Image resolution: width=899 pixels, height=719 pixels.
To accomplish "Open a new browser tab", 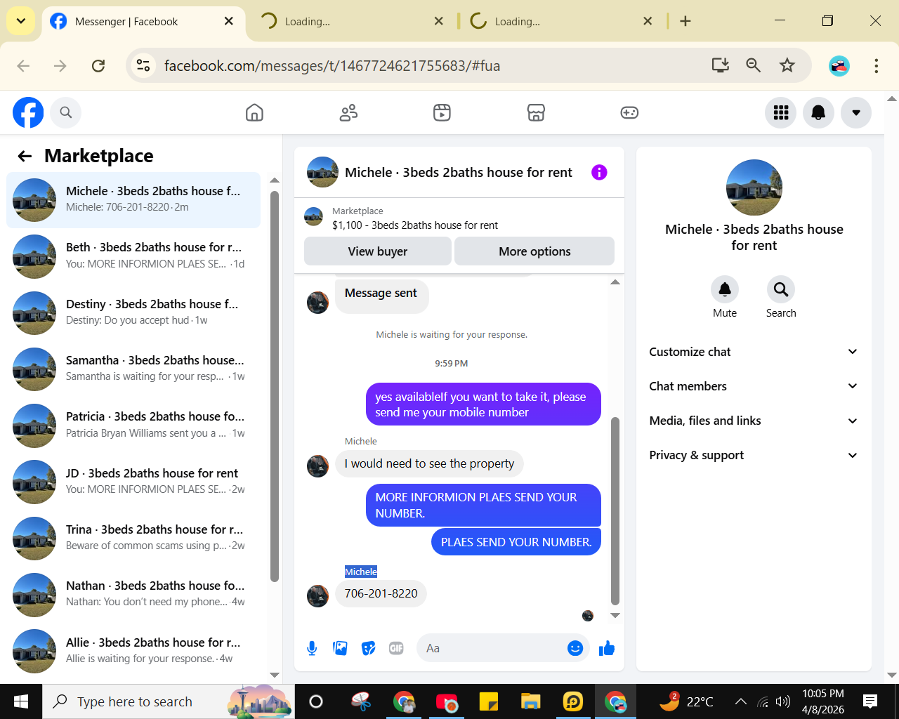I will [x=685, y=21].
